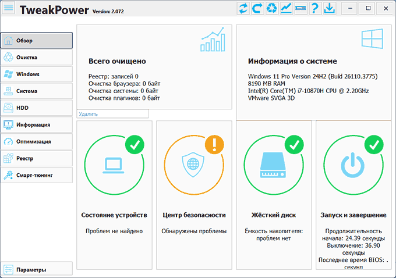Click the Windows 11 Pro version line

pyautogui.click(x=313, y=76)
